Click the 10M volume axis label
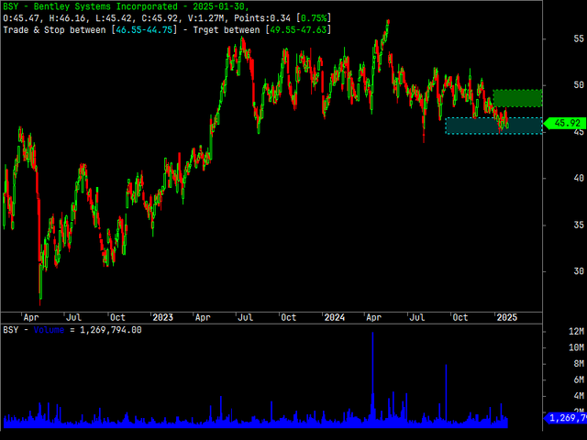 576,347
